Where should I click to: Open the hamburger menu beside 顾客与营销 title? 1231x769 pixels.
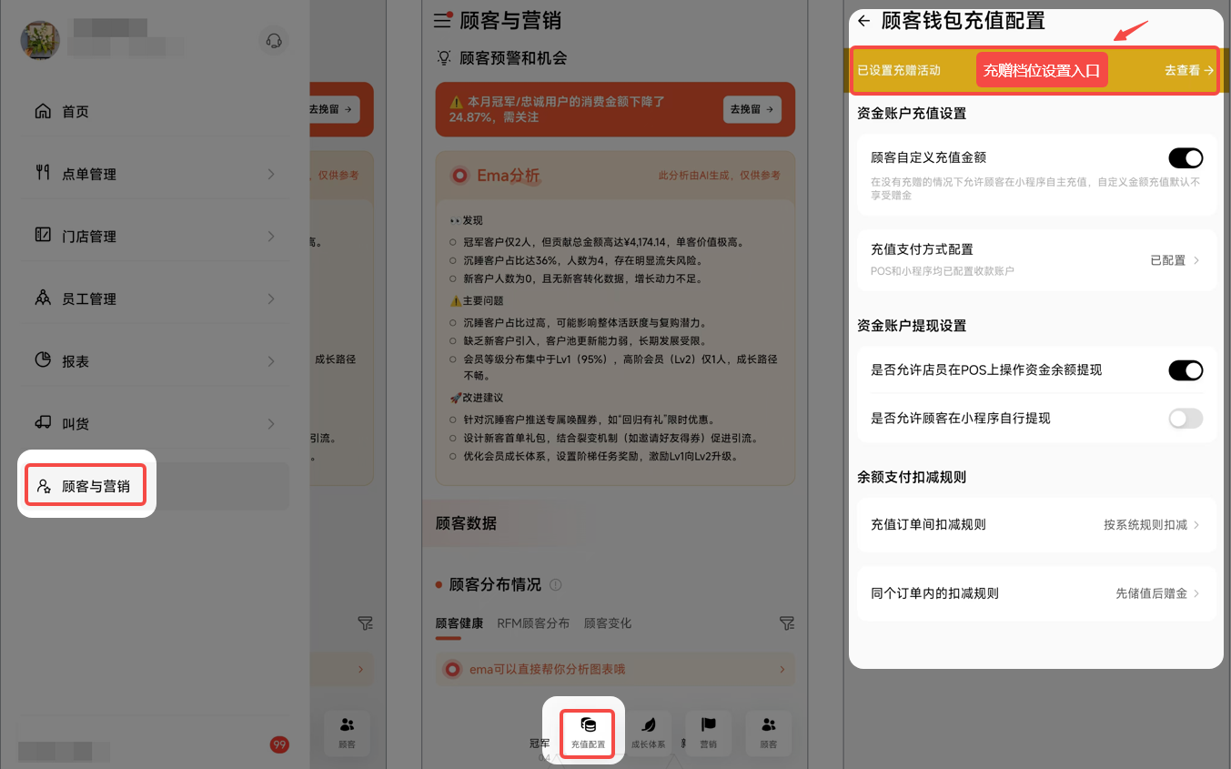point(443,20)
